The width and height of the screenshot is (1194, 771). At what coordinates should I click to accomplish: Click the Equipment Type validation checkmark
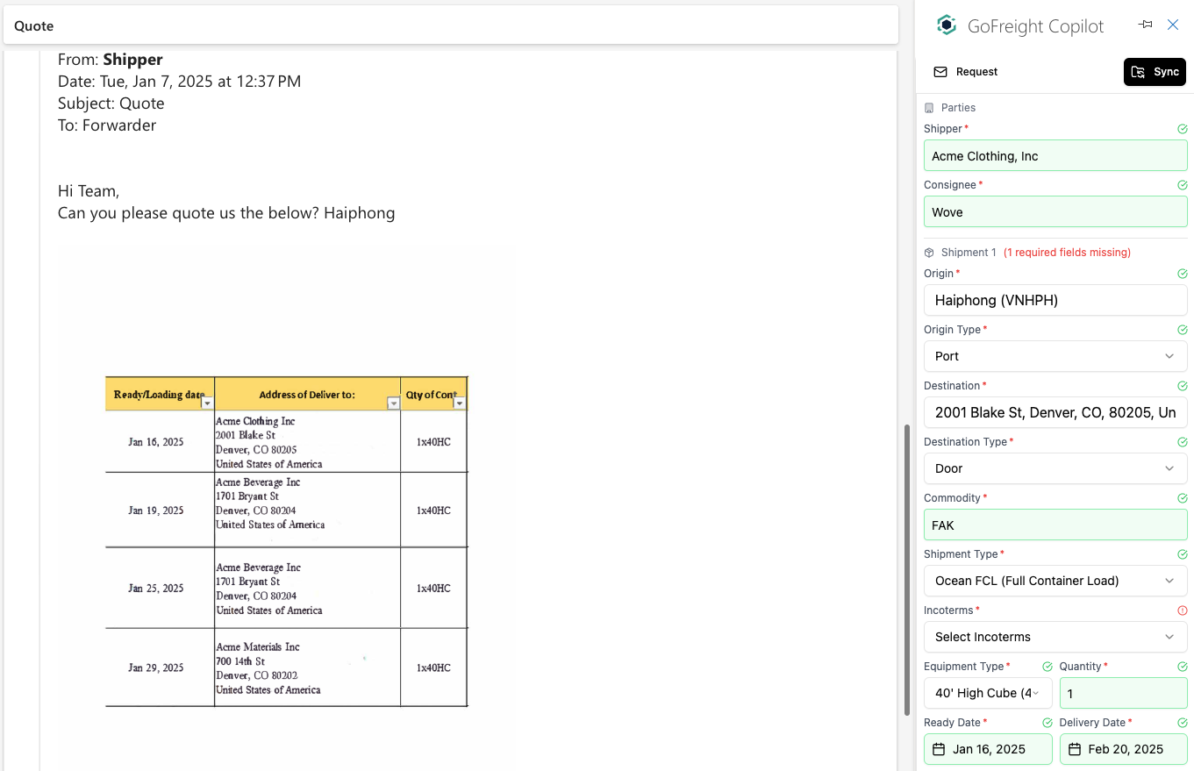tap(1047, 667)
